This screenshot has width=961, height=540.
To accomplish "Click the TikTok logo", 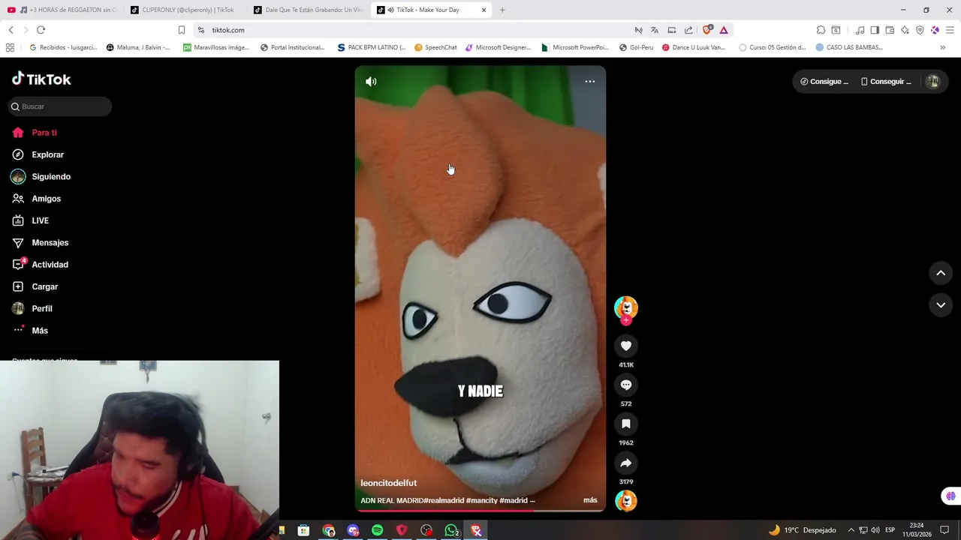I will click(x=41, y=79).
